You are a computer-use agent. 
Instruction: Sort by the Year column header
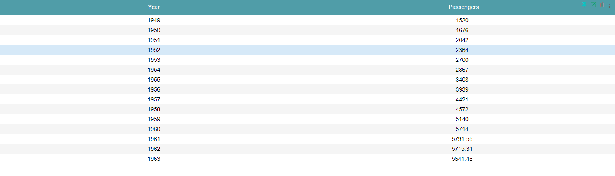[154, 7]
